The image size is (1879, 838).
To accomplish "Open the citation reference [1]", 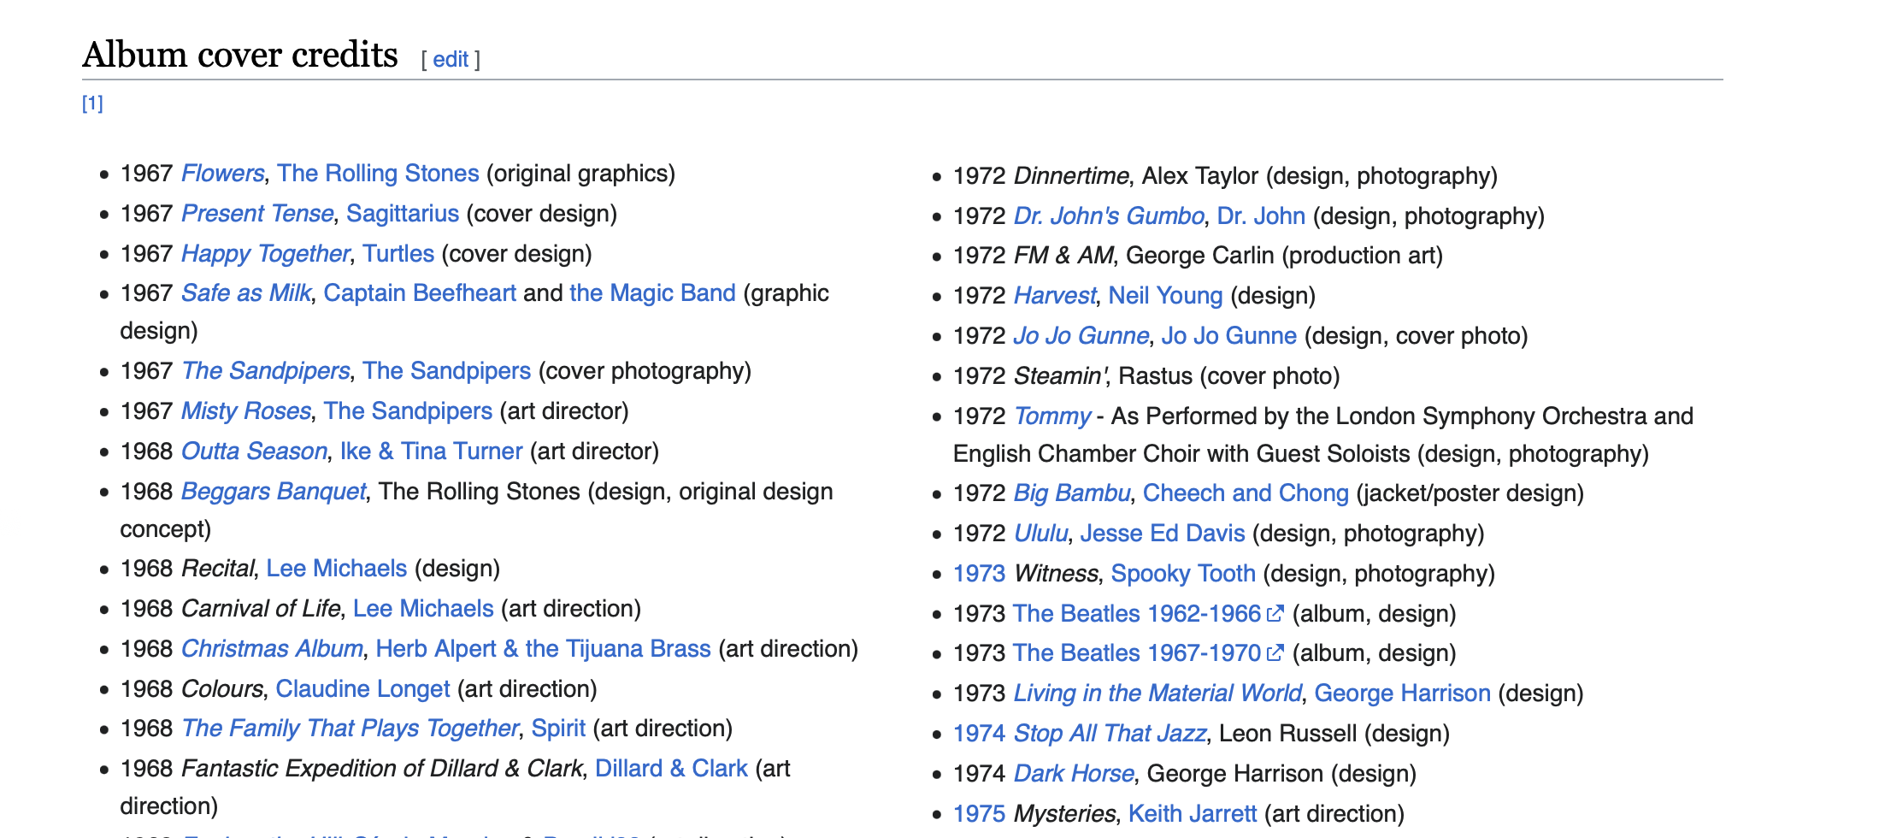I will point(92,103).
